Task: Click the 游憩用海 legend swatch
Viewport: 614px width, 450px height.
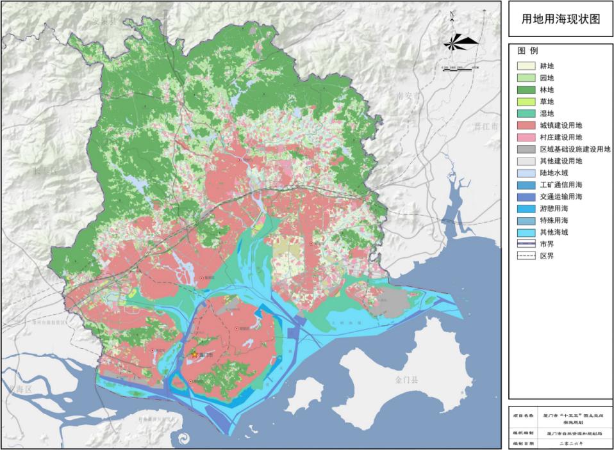Action: pos(526,209)
